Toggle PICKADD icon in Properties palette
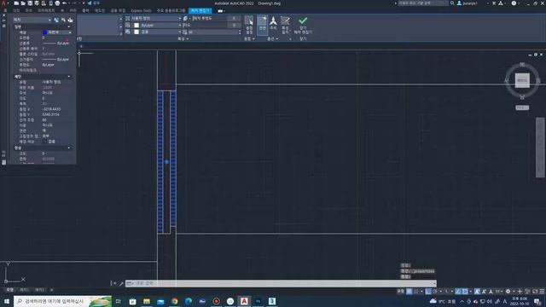 tap(56, 20)
